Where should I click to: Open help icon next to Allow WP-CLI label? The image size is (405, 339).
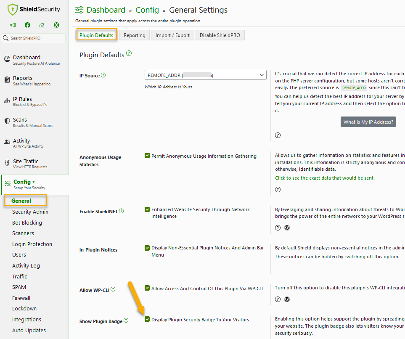[x=113, y=289]
